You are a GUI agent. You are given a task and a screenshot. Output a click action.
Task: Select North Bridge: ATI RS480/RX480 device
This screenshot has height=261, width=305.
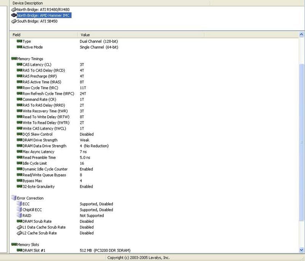point(43,9)
